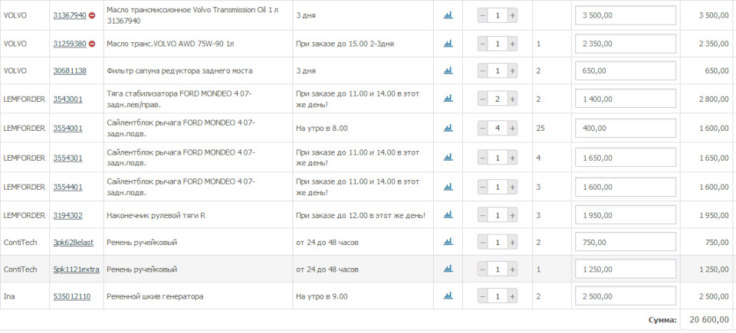Viewport: 736px width, 333px height.
Task: Open chart icon for part 3543001
Action: tap(449, 99)
